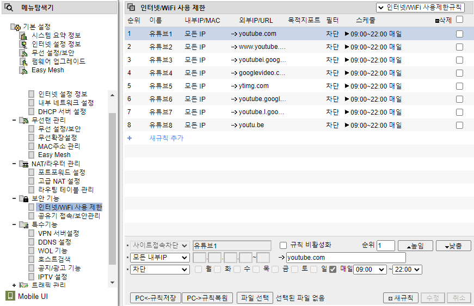Viewport: 474px width, 306px height.
Task: Open the 모든 내부IP dropdown
Action: coord(160,258)
